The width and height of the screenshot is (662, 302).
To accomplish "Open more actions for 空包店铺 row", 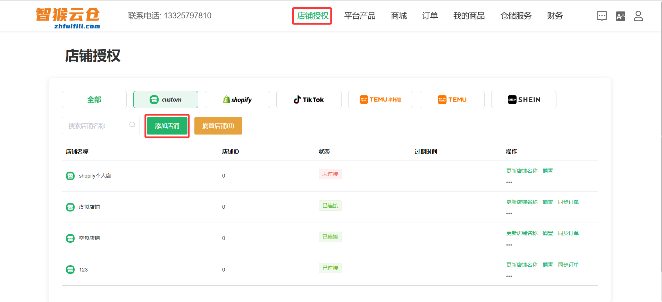I will coord(509,245).
